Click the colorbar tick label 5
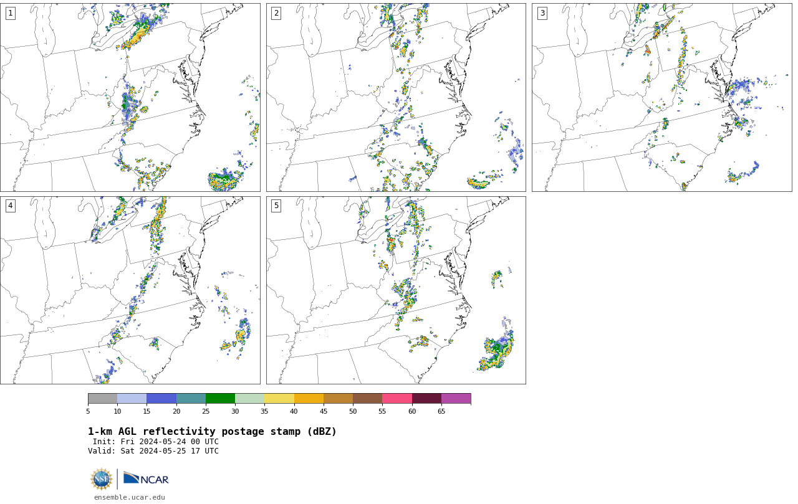The image size is (798, 504). click(88, 411)
